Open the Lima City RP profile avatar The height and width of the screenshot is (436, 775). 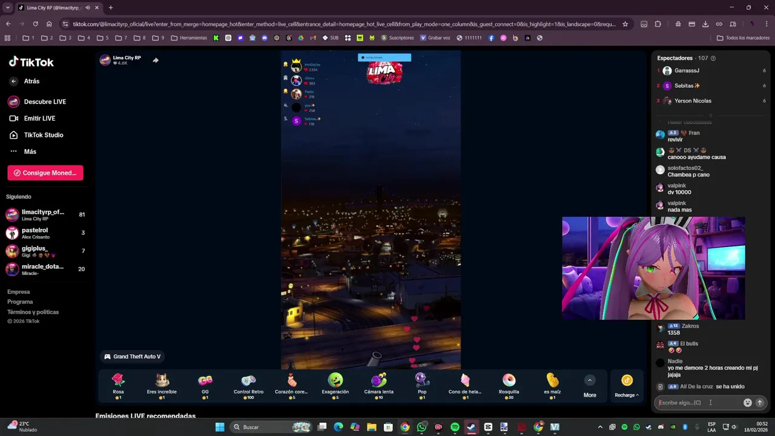(105, 60)
